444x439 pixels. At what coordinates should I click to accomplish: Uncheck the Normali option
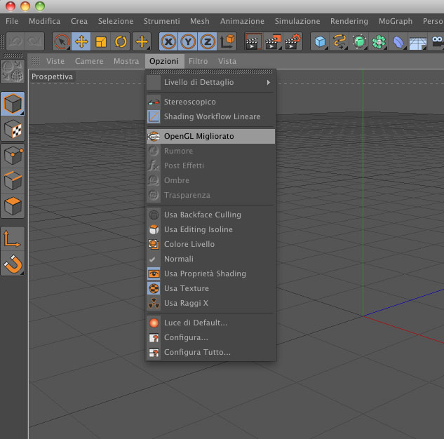pos(210,259)
